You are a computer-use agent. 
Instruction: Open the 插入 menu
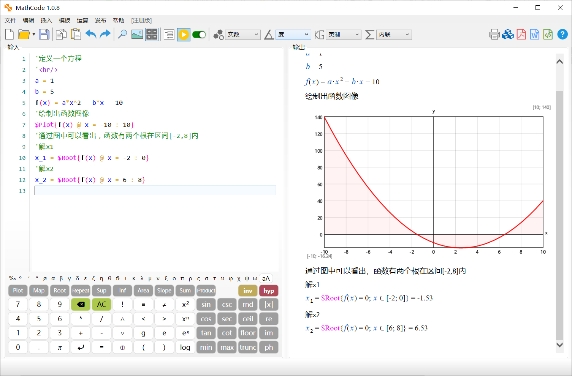click(x=46, y=20)
